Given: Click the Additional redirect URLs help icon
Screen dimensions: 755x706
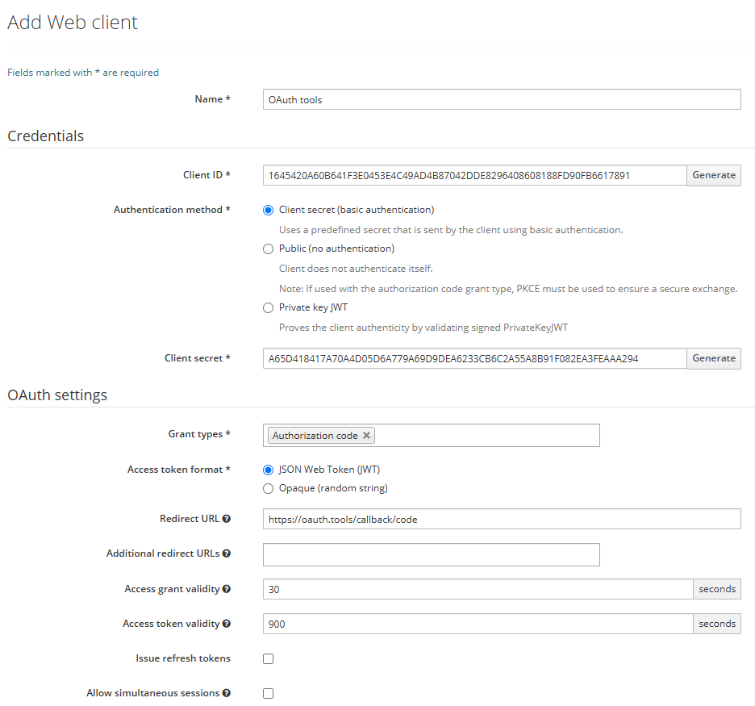Looking at the screenshot, I should 227,554.
